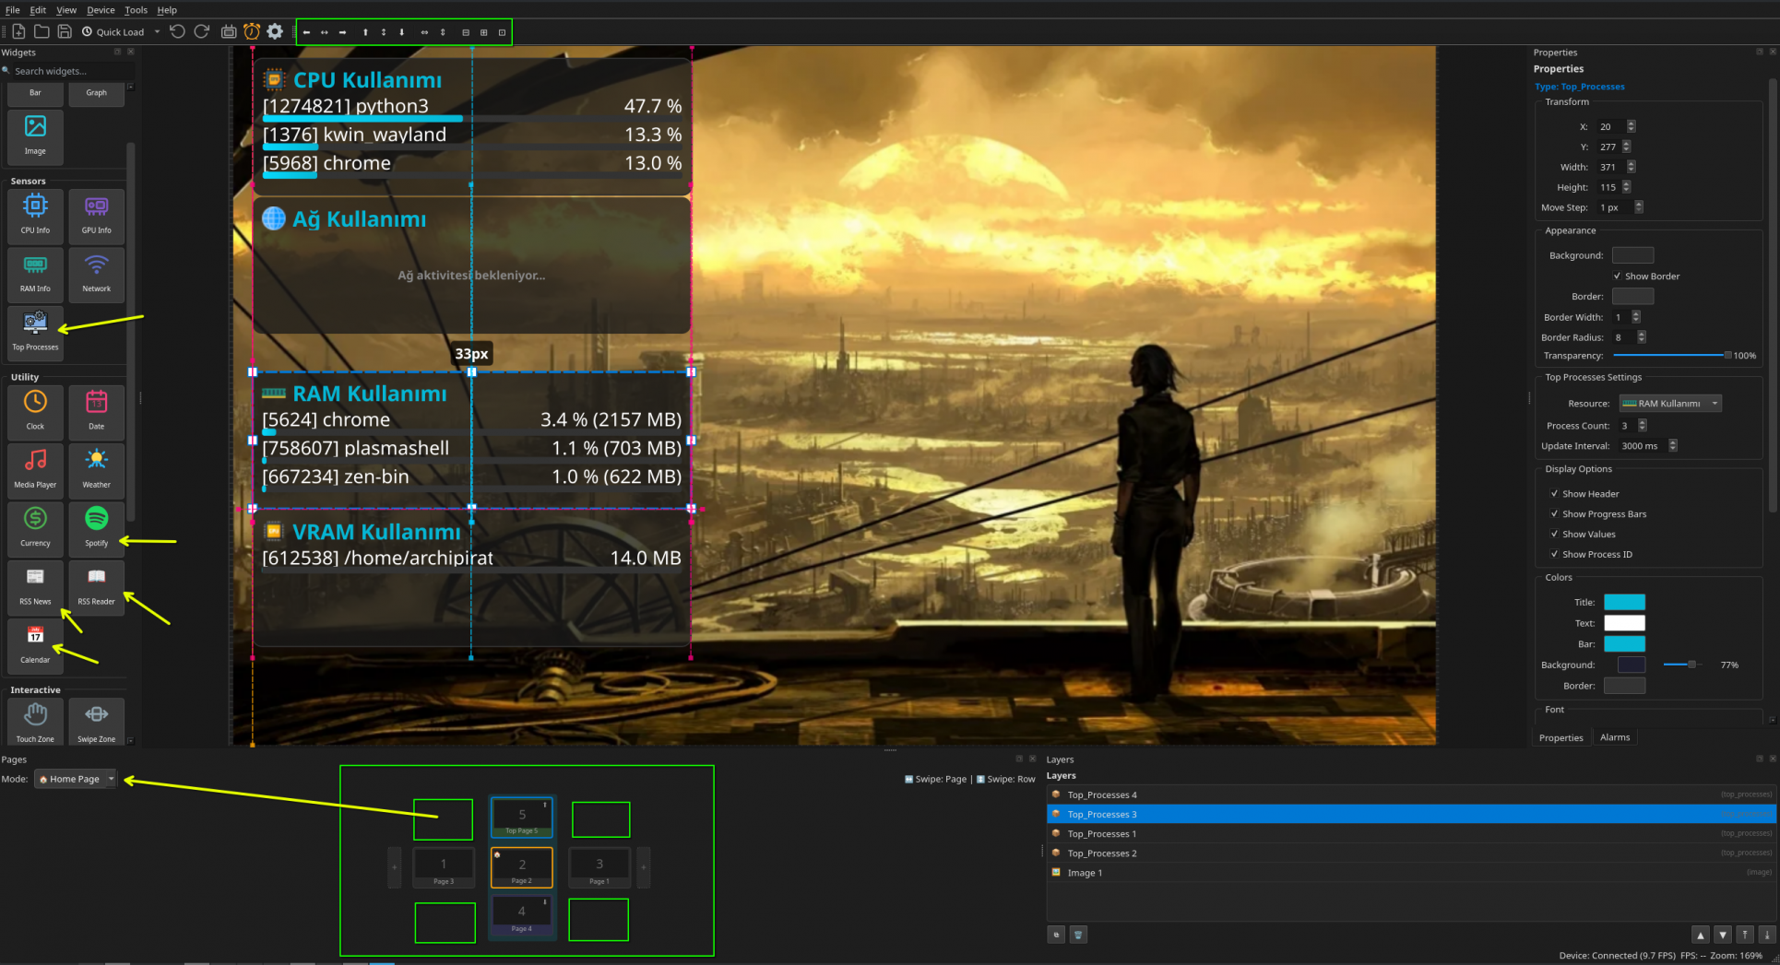Switch to the Alarms tab
Viewport: 1780px width, 965px height.
(x=1614, y=737)
